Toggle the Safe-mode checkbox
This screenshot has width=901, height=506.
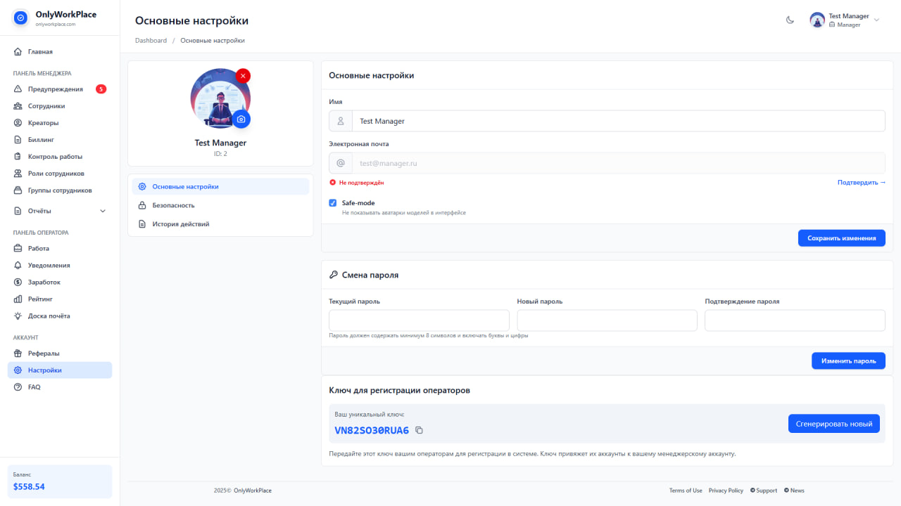[x=332, y=202]
